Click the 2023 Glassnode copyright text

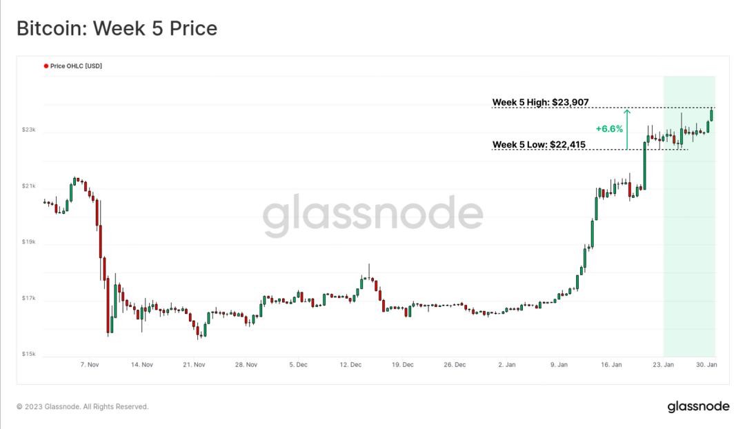(x=82, y=407)
